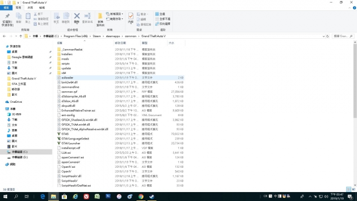This screenshot has width=357, height=201.
Task: Open the recent locations dropdown arrow
Action: click(16, 36)
